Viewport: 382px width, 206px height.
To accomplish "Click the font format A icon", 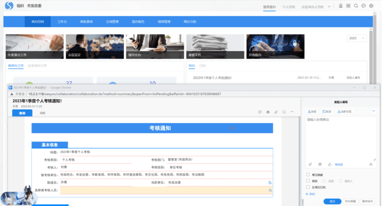I will (371, 164).
